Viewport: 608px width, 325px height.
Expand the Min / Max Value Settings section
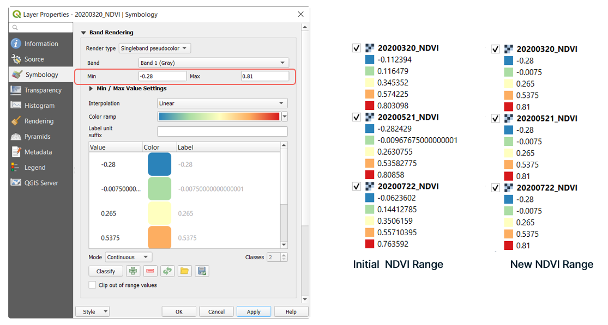coord(91,88)
